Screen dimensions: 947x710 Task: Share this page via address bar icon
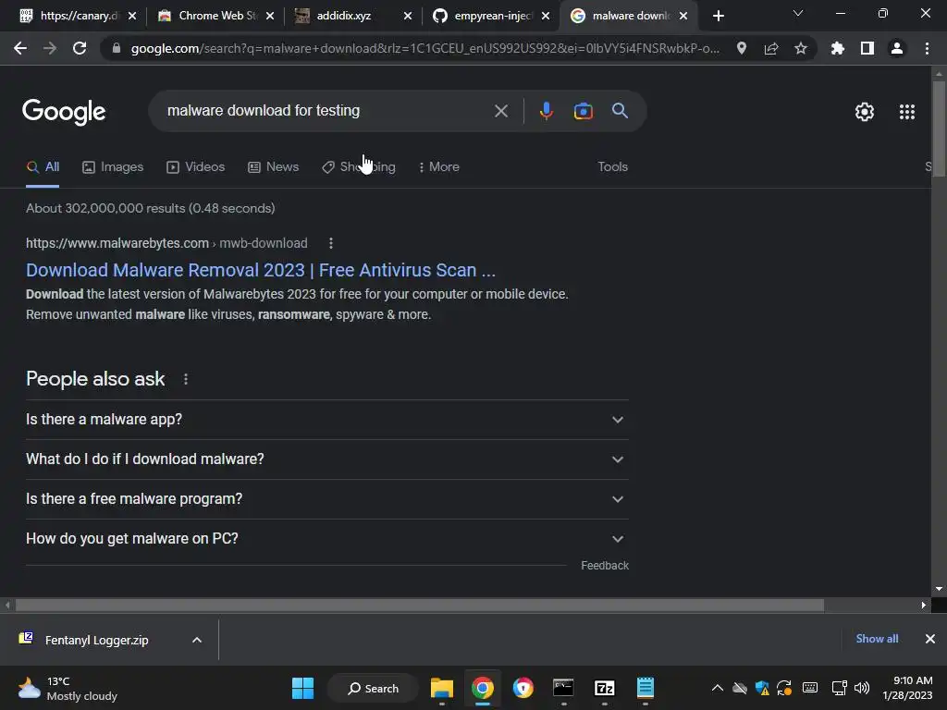[770, 48]
